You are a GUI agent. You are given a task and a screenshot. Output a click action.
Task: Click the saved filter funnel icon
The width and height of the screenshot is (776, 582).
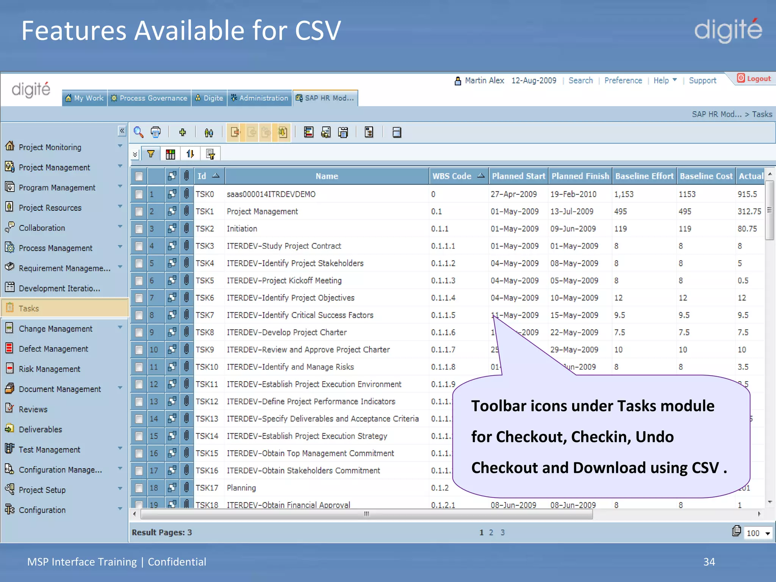point(210,154)
